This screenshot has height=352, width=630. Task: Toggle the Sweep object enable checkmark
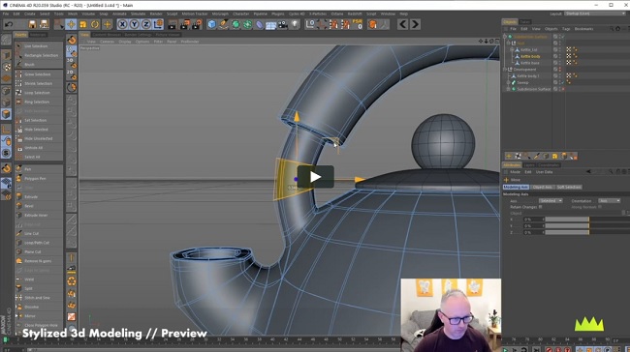(x=563, y=82)
